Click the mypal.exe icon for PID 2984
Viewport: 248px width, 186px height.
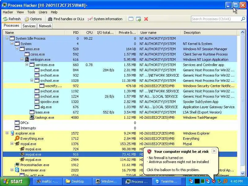pyautogui.click(x=22, y=160)
